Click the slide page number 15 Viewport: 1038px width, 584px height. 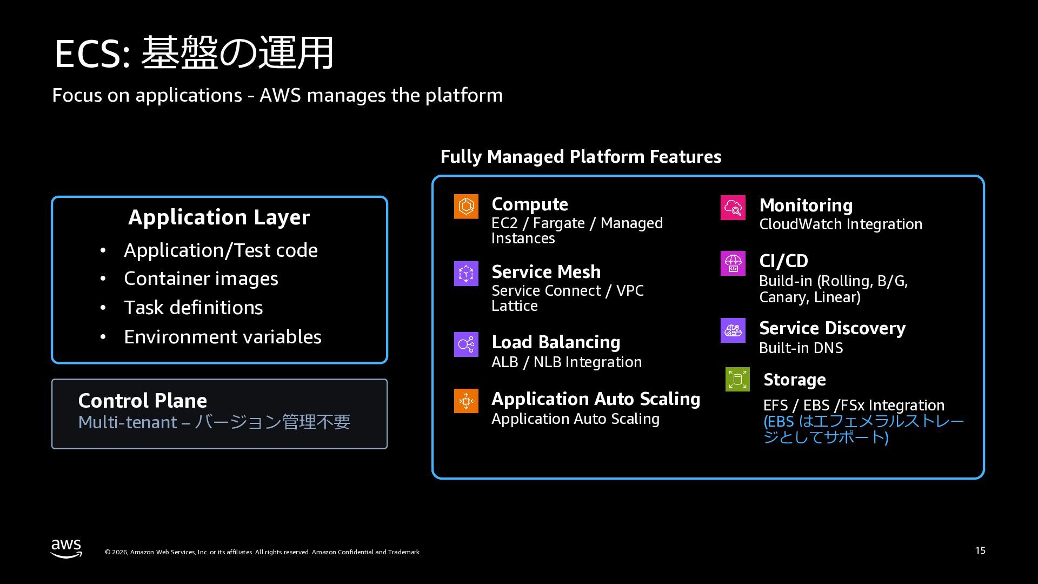[x=980, y=550]
